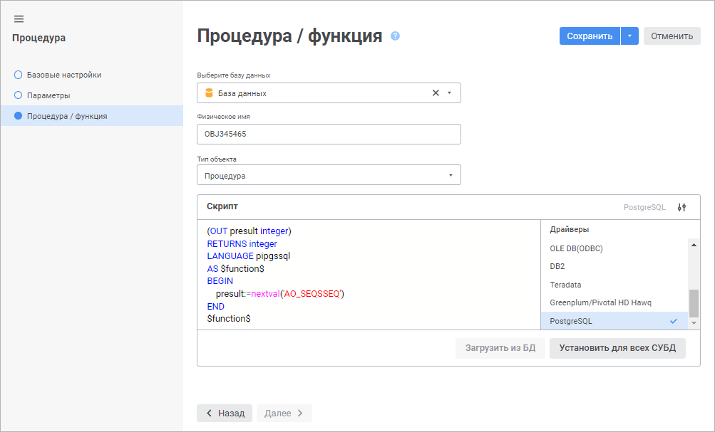The height and width of the screenshot is (432, 715).
Task: Open the database selection dropdown arrow
Action: 449,93
